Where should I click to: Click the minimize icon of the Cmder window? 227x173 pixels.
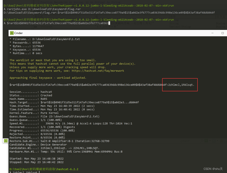pyautogui.click(x=212, y=33)
